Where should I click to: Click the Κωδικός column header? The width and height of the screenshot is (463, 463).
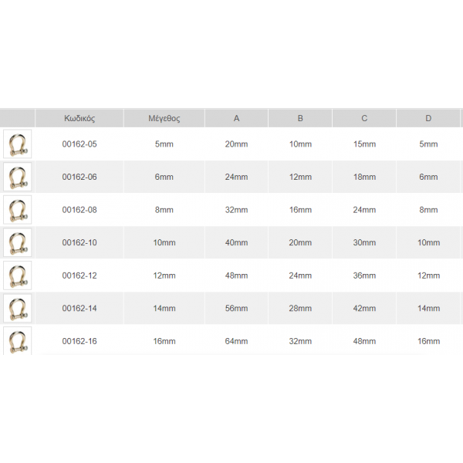[x=79, y=118]
